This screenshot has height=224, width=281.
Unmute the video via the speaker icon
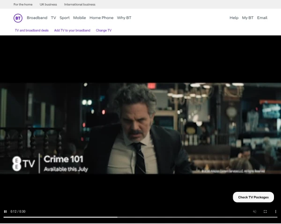point(254,211)
